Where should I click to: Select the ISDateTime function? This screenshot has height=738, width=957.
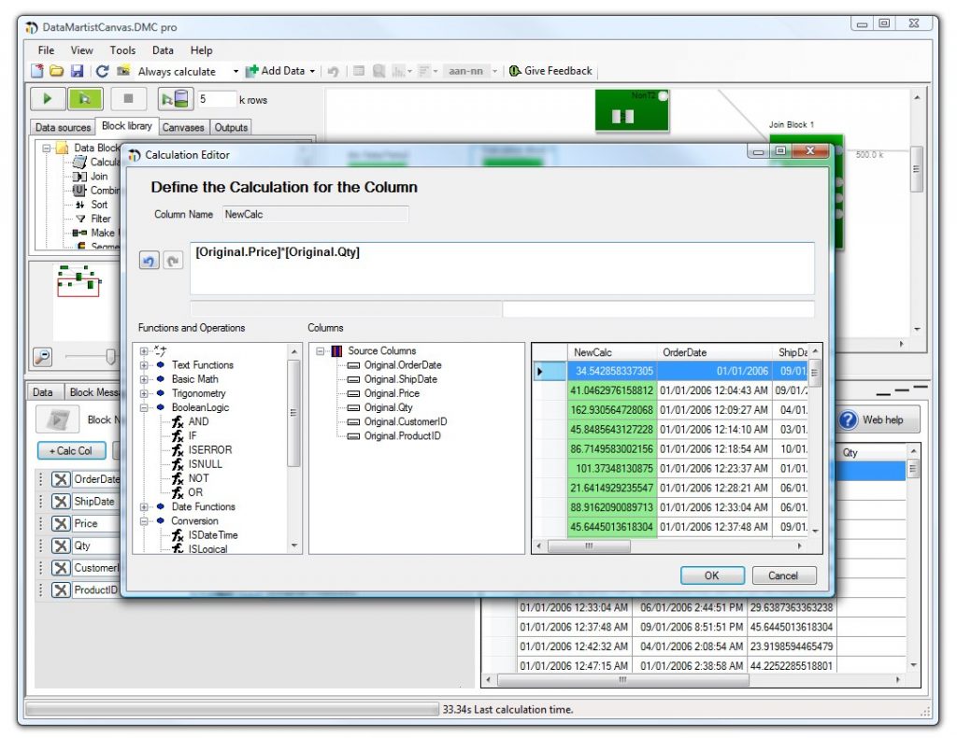212,535
